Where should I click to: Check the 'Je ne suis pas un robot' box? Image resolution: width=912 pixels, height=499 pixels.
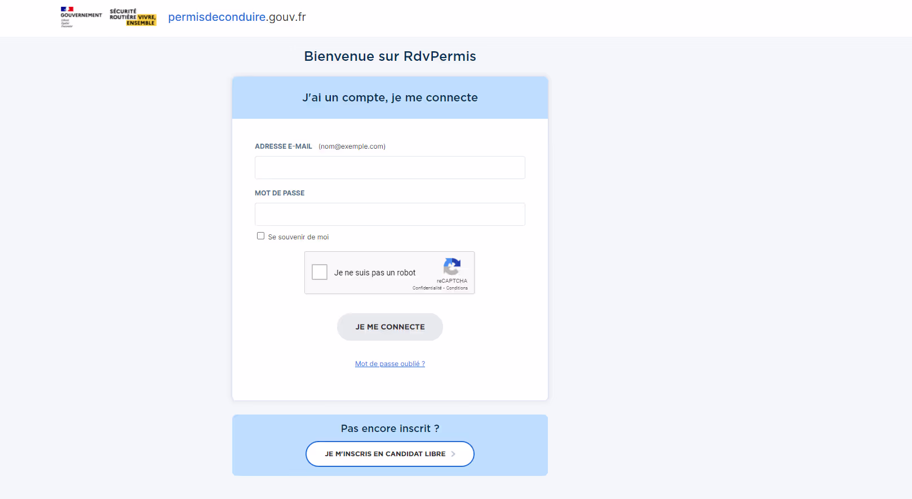(x=320, y=272)
